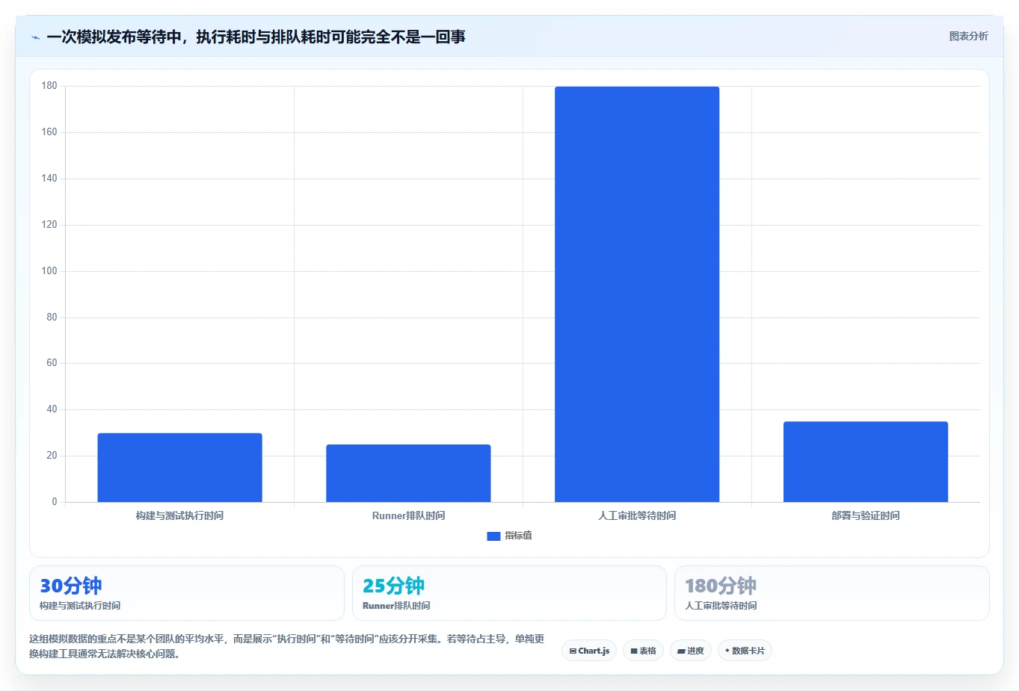Click the 部署与验证时间 bar in the chart
The width and height of the screenshot is (1019, 691).
point(866,462)
